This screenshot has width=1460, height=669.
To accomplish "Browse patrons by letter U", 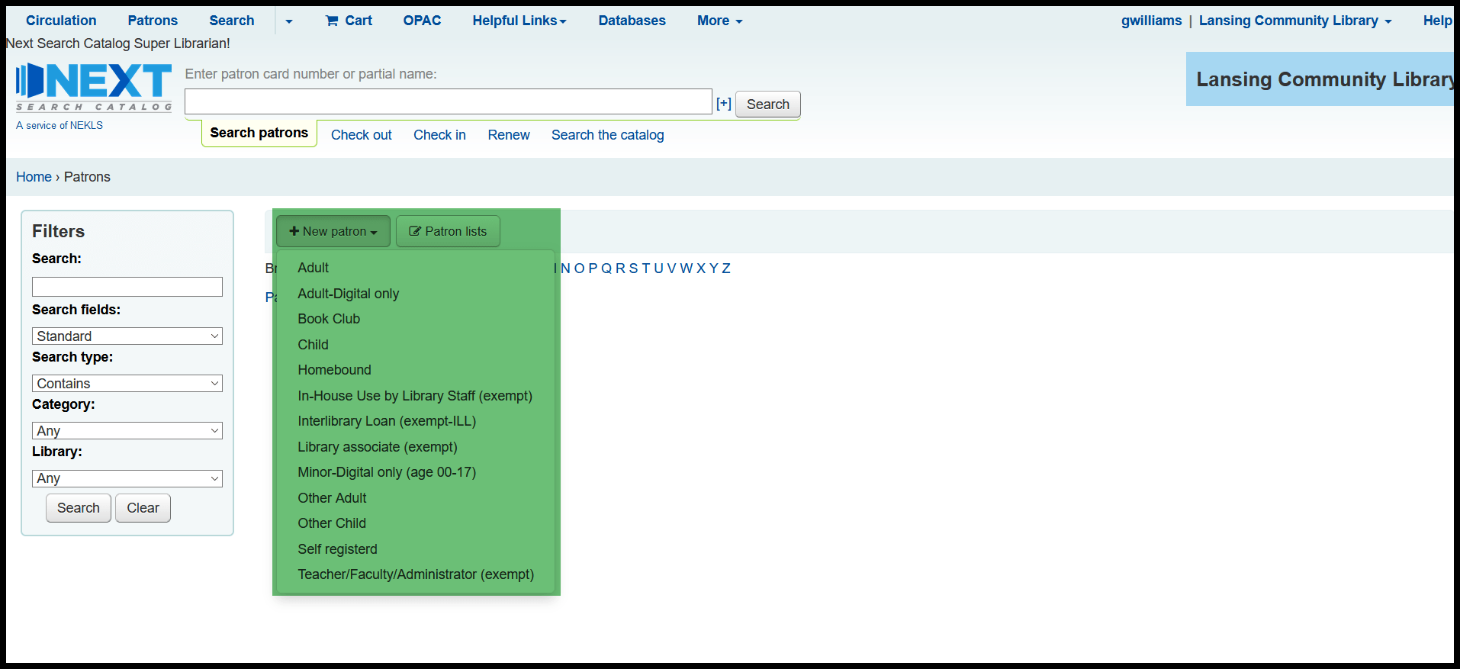I will pos(658,269).
